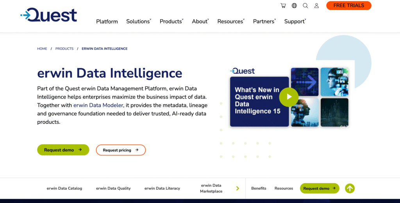Click the man with glasses thumbnail image

[x=334, y=82]
